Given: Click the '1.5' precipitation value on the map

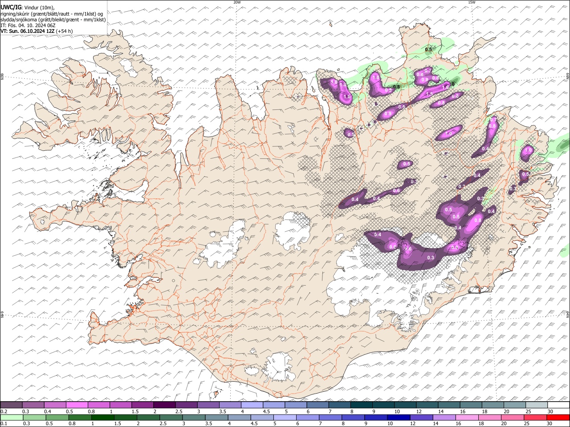Looking at the screenshot, I should pos(429,94).
